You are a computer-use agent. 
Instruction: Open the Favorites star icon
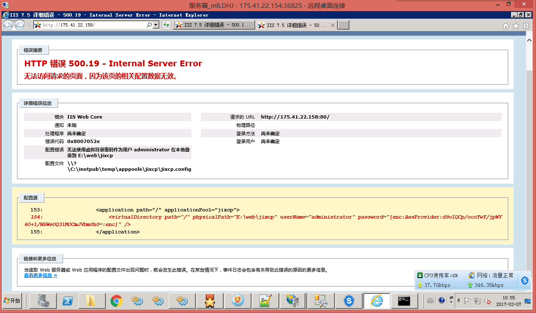coord(516,26)
